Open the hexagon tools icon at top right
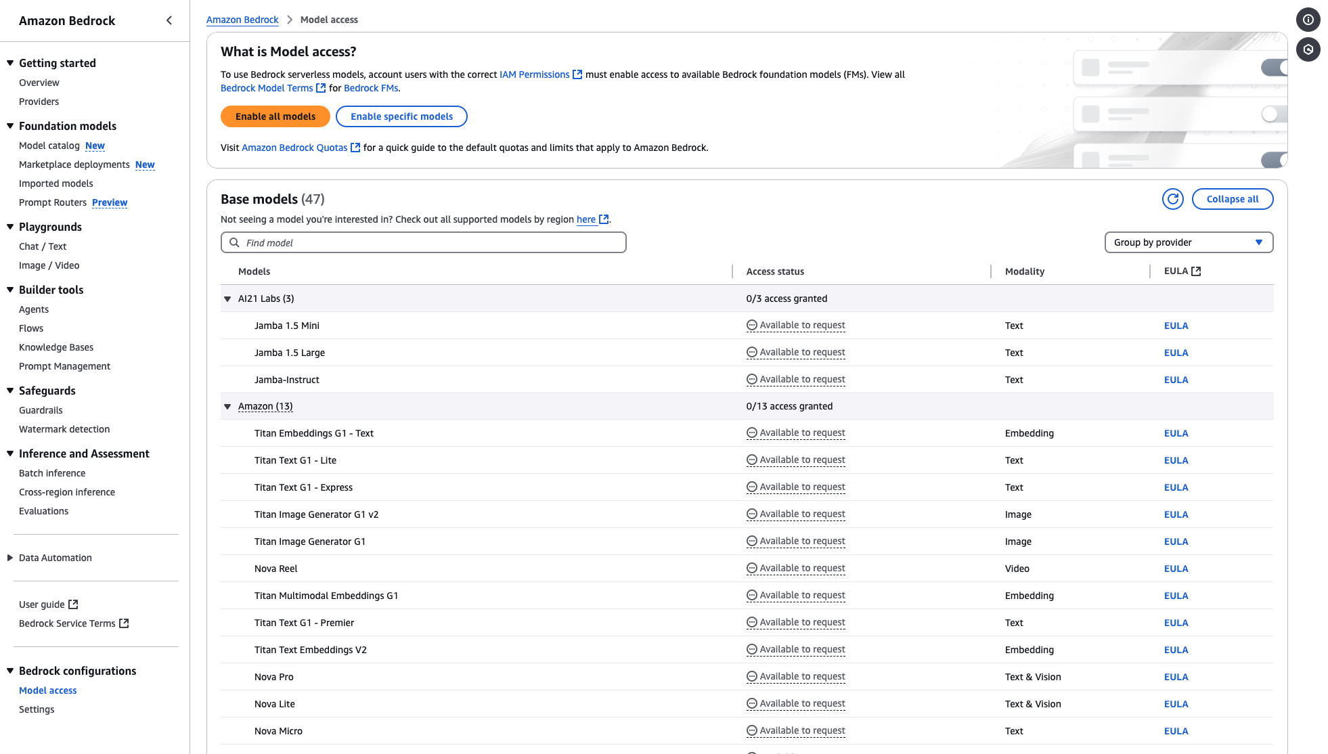The image size is (1328, 754). click(x=1308, y=49)
